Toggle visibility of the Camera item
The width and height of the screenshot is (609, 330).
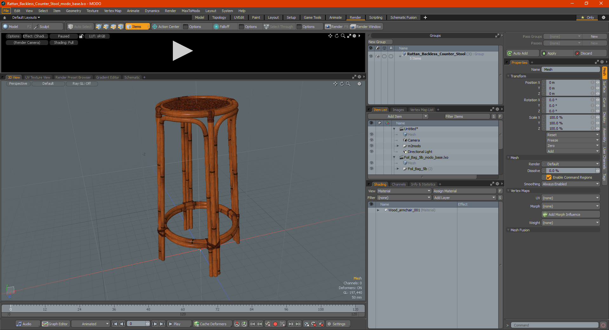(x=371, y=140)
